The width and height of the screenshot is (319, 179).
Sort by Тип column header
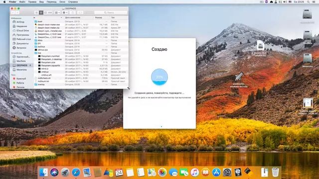(113, 18)
